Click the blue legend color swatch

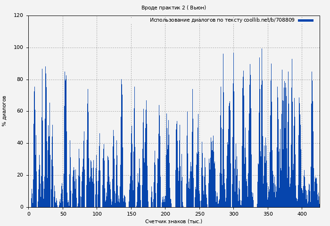[x=305, y=20]
